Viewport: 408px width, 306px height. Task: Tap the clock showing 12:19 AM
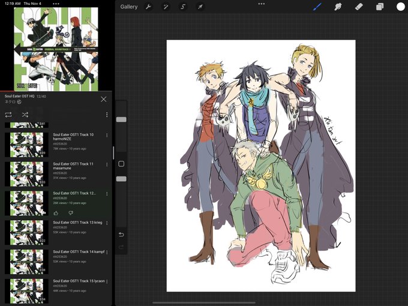13,4
